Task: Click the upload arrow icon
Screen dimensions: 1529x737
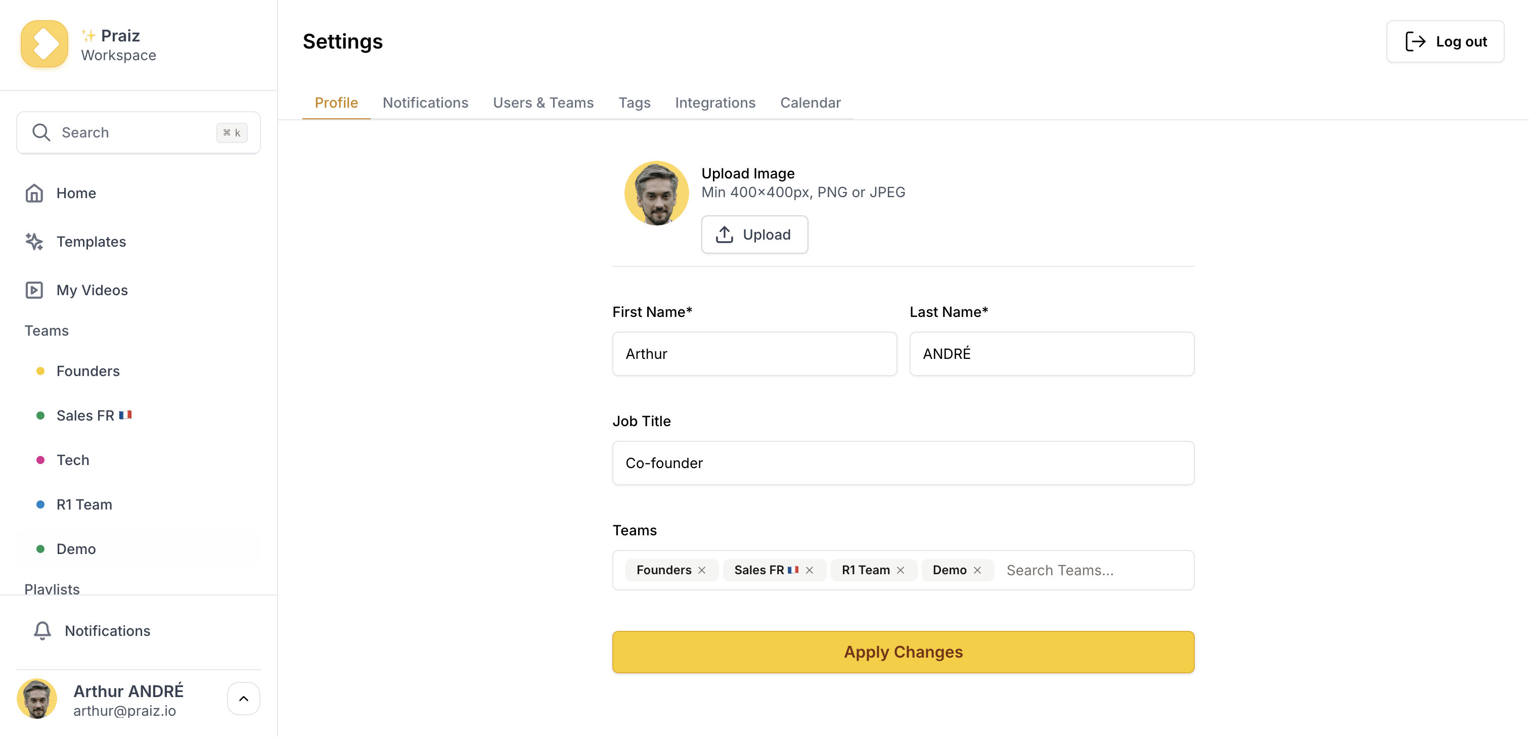Action: pos(724,235)
